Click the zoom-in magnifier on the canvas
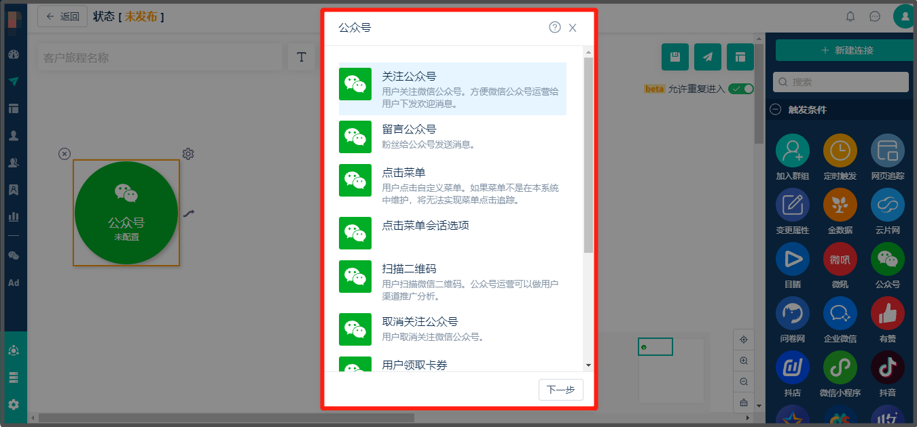The height and width of the screenshot is (427, 917). (x=744, y=361)
